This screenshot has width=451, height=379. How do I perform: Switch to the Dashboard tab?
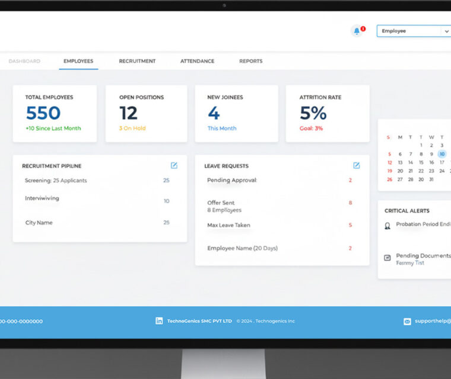coord(24,61)
